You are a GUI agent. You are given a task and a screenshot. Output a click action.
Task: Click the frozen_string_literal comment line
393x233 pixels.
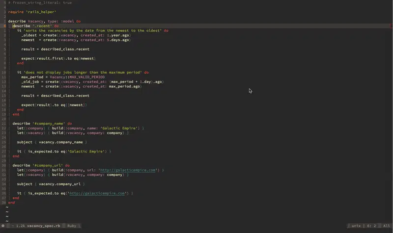tap(40, 2)
